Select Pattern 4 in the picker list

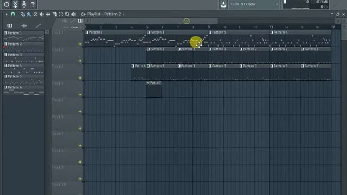[x=24, y=69]
